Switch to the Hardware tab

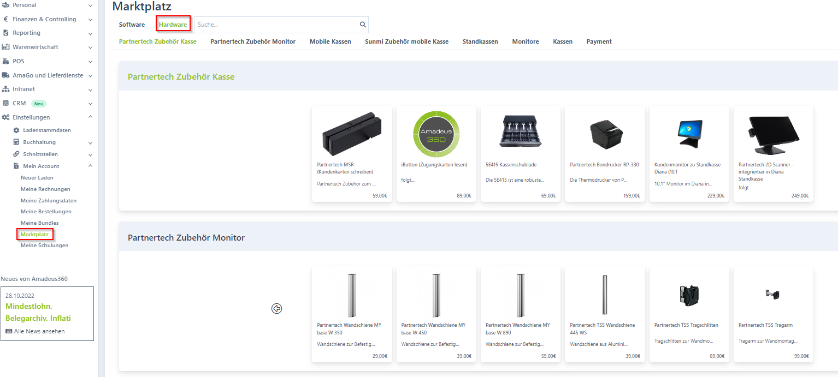pyautogui.click(x=173, y=25)
